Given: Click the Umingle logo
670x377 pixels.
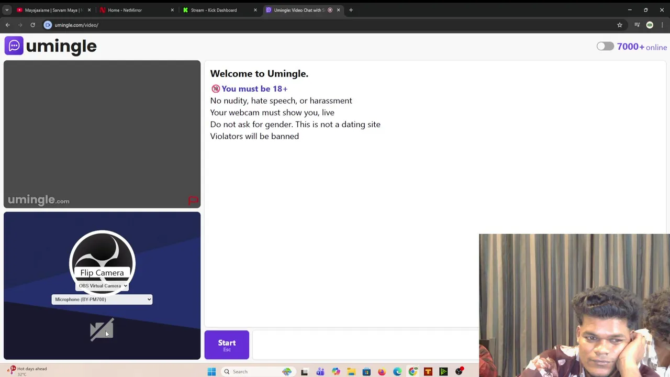Looking at the screenshot, I should 51,46.
